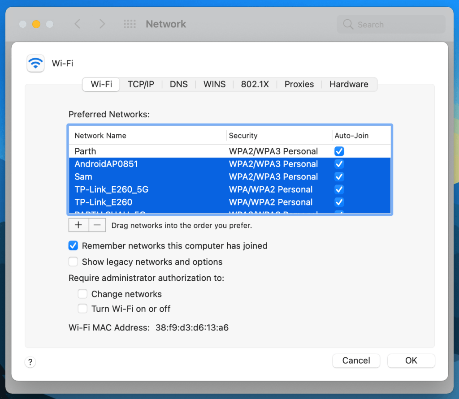Screen dimensions: 459x399
Task: Check the Change networks authorization box
Action: [82, 294]
